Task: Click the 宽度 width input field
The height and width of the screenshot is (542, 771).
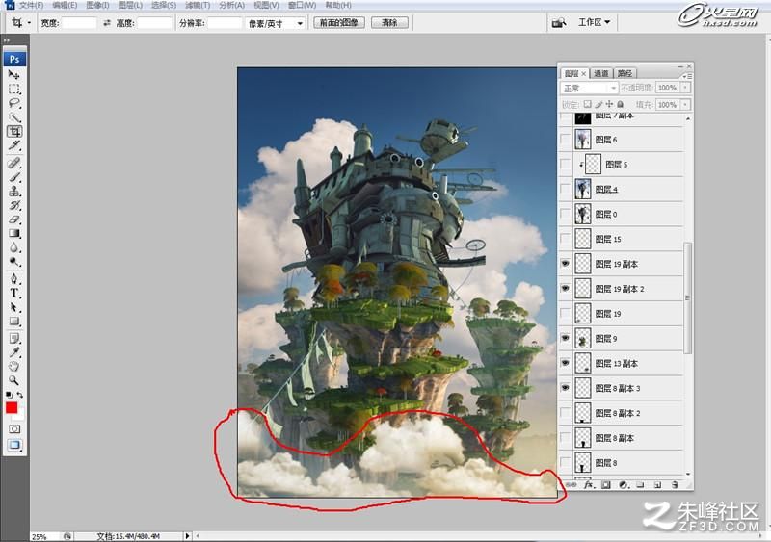Action: [x=79, y=23]
